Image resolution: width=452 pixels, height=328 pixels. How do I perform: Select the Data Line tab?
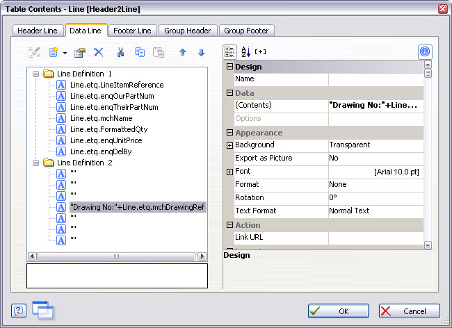[86, 31]
